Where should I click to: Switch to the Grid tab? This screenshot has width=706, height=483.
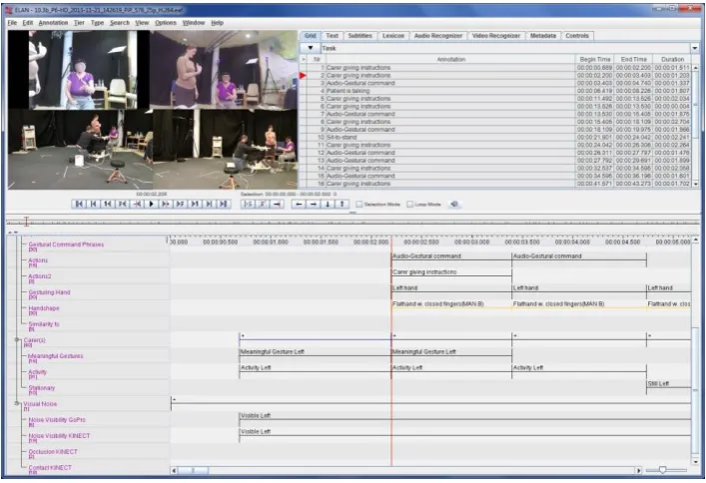[x=311, y=36]
